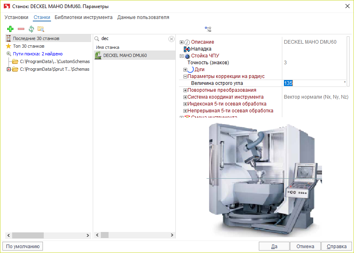Open the Библиотеки инструмента tab
The image size is (354, 253).
(83, 17)
